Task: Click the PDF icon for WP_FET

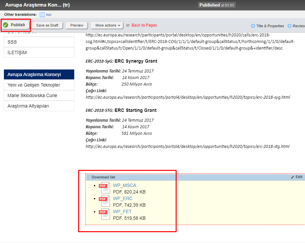Action: (105, 214)
